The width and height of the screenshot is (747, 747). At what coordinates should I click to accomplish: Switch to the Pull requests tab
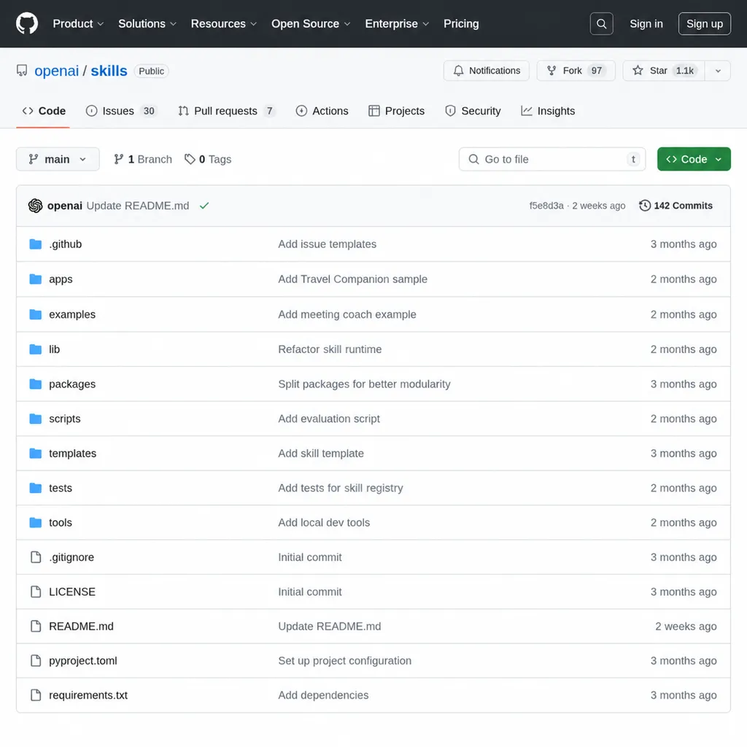coord(227,111)
